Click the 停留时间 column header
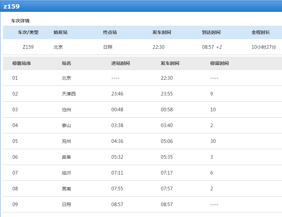 click(219, 63)
